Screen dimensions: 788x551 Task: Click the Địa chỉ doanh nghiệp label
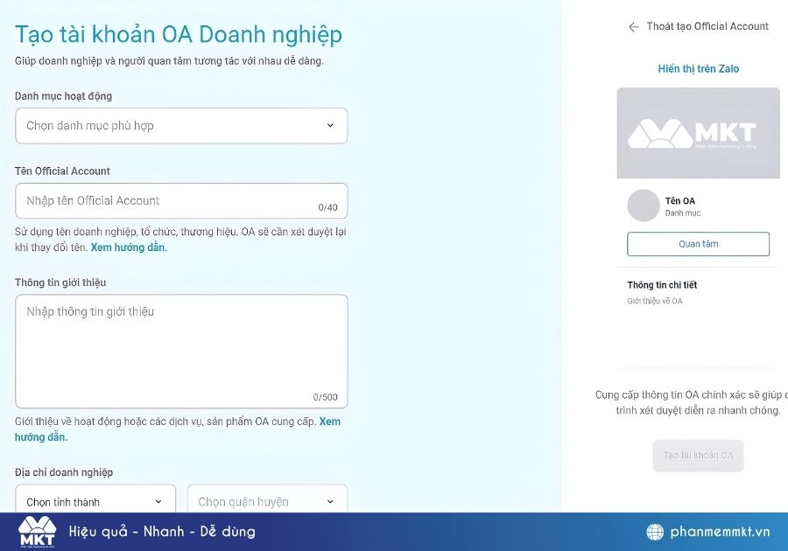point(64,472)
